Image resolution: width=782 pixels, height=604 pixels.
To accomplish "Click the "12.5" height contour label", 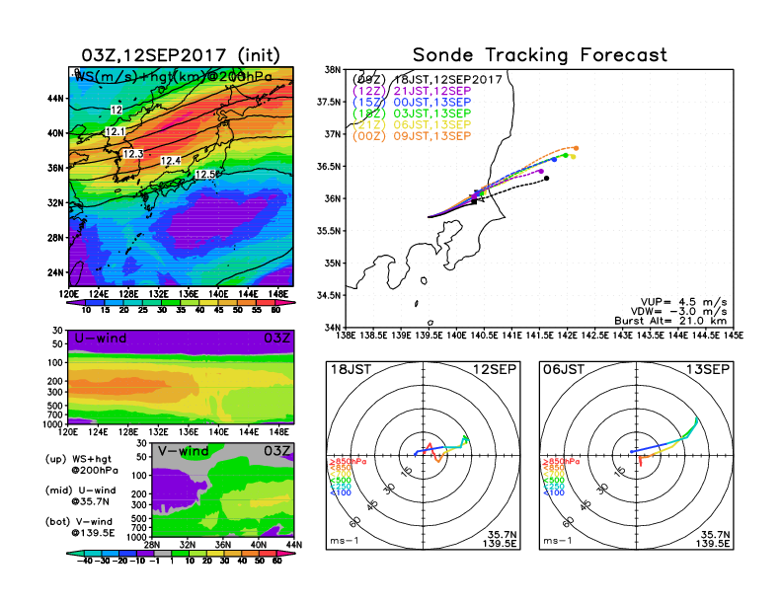I will tap(205, 175).
